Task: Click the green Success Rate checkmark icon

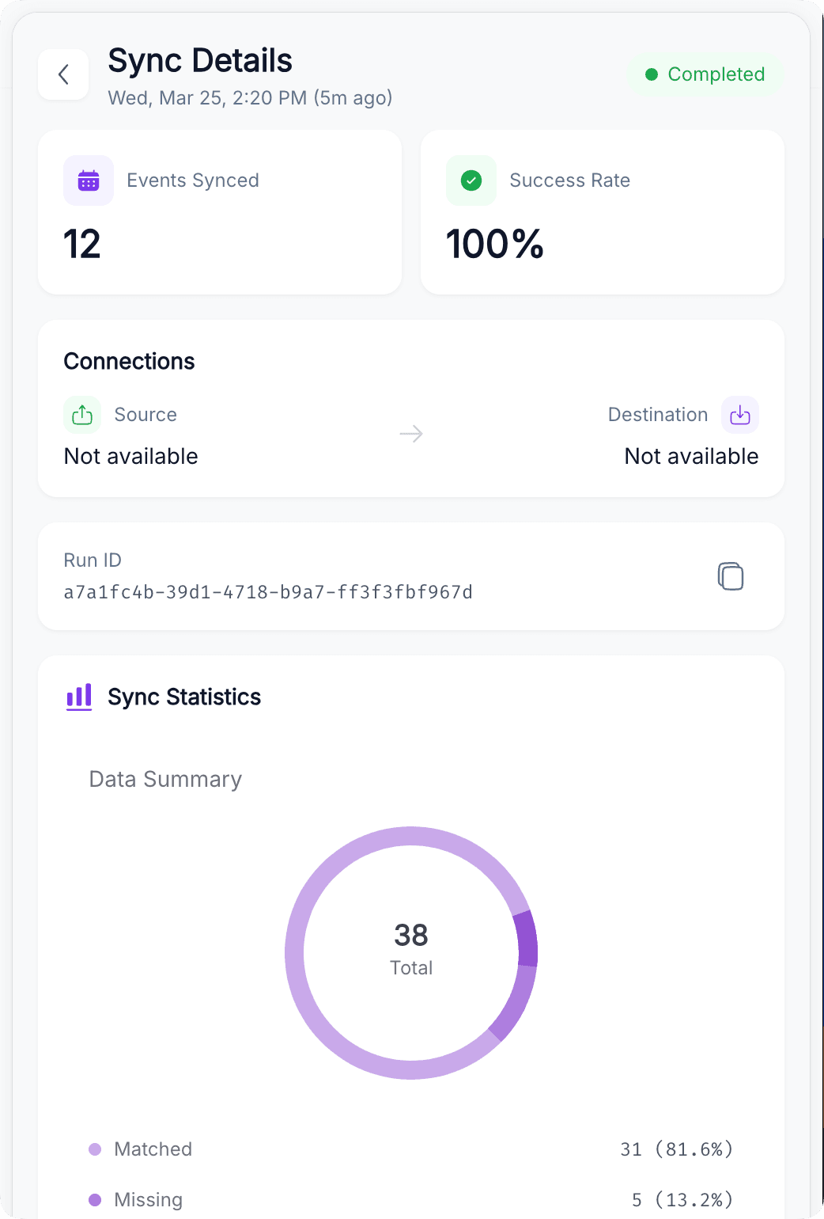Action: coord(471,180)
